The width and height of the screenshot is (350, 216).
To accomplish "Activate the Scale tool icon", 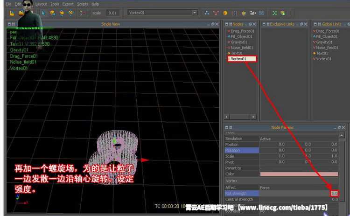I will tap(70, 13).
